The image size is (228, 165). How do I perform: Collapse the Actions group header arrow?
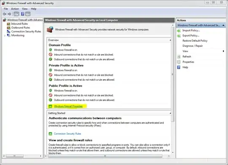tap(223, 25)
